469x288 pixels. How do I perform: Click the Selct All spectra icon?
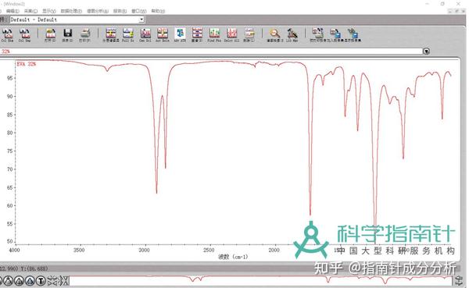click(x=232, y=35)
